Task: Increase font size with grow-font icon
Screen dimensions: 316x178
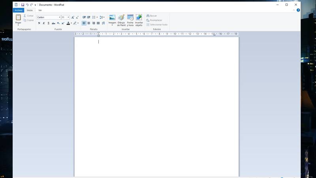Action: point(73,17)
